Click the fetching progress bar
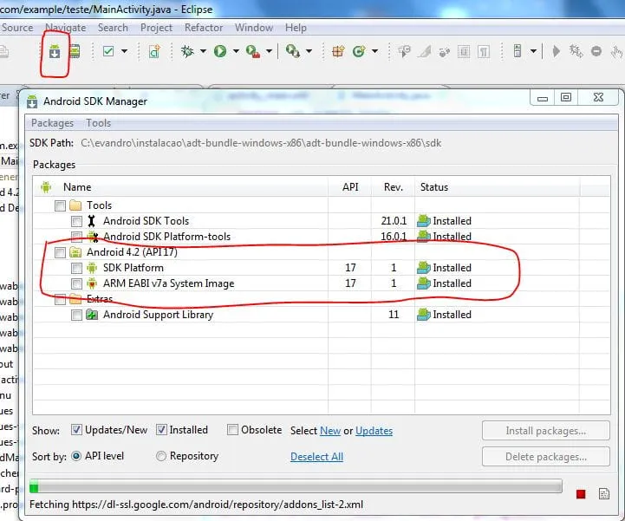The height and width of the screenshot is (521, 625). pyautogui.click(x=296, y=486)
